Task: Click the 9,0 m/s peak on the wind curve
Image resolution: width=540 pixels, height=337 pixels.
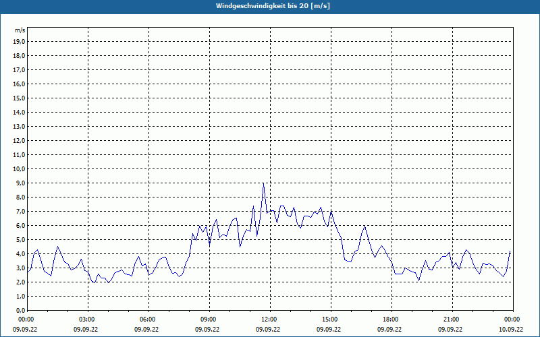Action: pyautogui.click(x=263, y=183)
